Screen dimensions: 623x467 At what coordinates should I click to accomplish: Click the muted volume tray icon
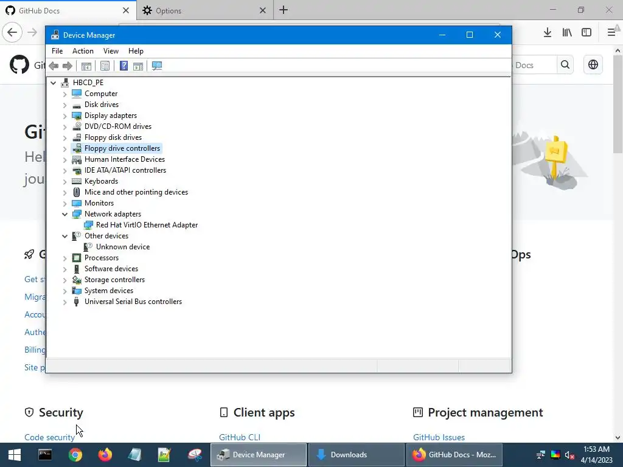tap(569, 455)
